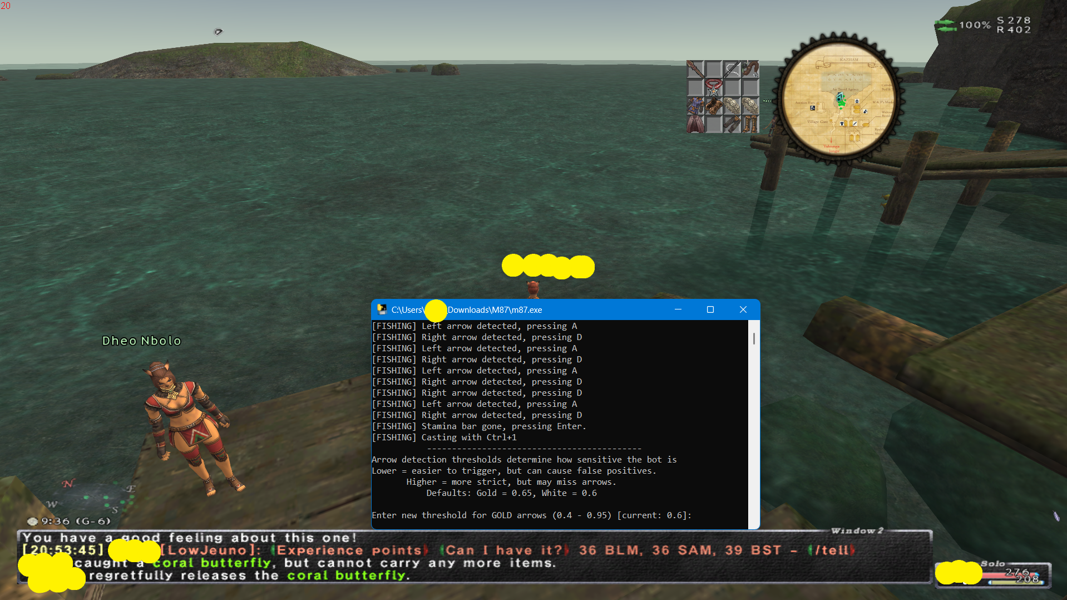Image resolution: width=1067 pixels, height=600 pixels.
Task: Click the Dheo Nbolo character name
Action: [x=142, y=341]
